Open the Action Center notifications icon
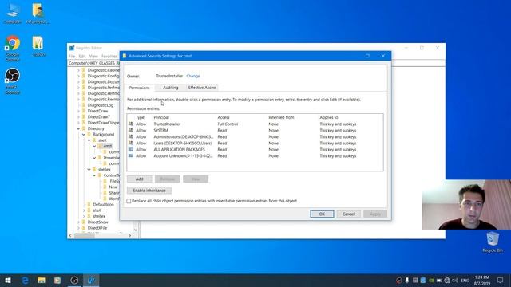Image resolution: width=511 pixels, height=287 pixels. pos(501,280)
